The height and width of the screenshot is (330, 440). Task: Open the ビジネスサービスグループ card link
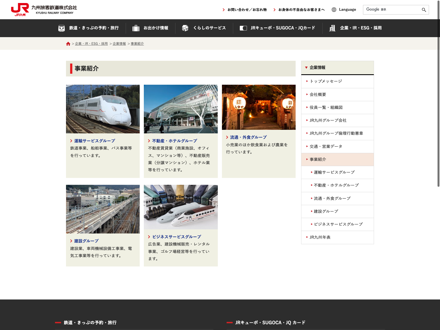176,237
